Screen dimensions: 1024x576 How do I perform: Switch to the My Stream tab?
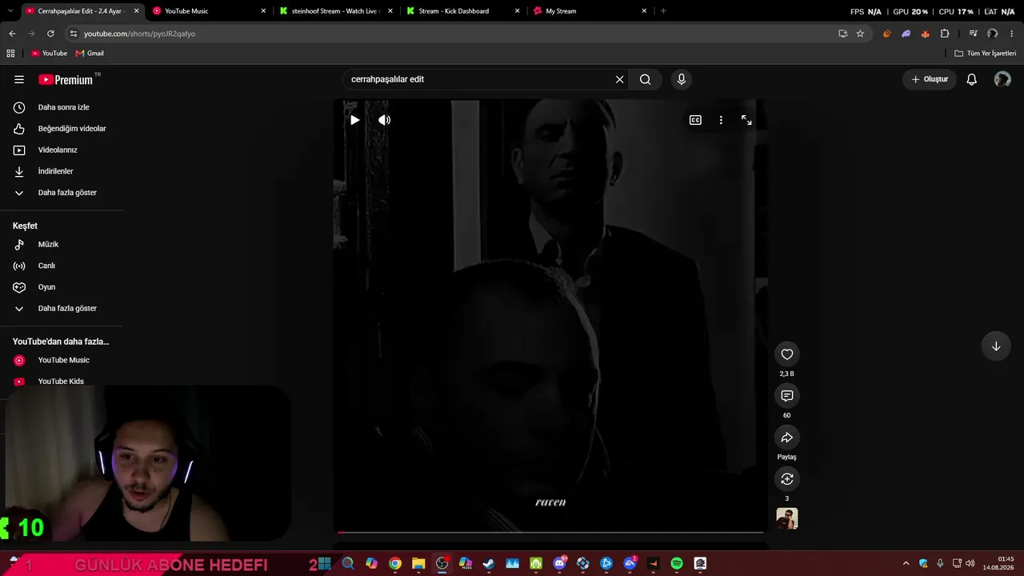(x=590, y=11)
